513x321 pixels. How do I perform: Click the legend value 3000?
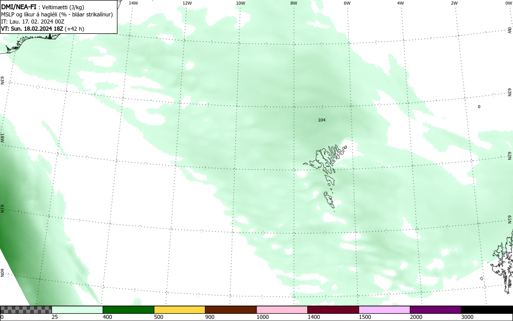coord(467,317)
